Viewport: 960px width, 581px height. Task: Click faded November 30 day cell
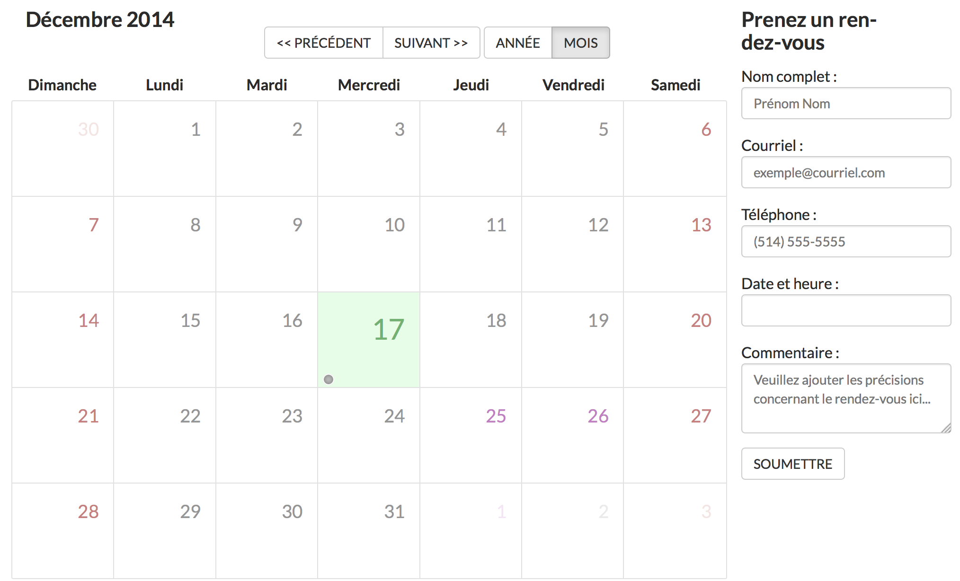tap(62, 149)
